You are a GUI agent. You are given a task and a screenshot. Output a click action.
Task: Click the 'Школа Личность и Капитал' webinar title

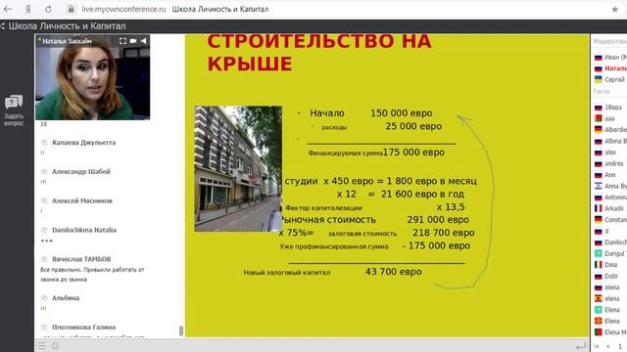[x=68, y=26]
